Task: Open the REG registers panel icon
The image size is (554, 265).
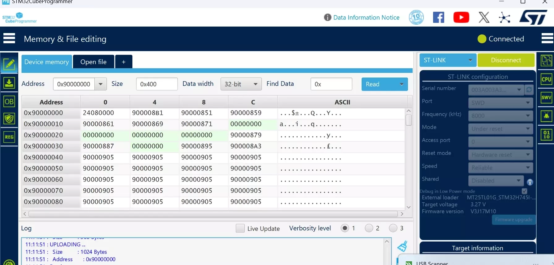Action: pyautogui.click(x=9, y=137)
